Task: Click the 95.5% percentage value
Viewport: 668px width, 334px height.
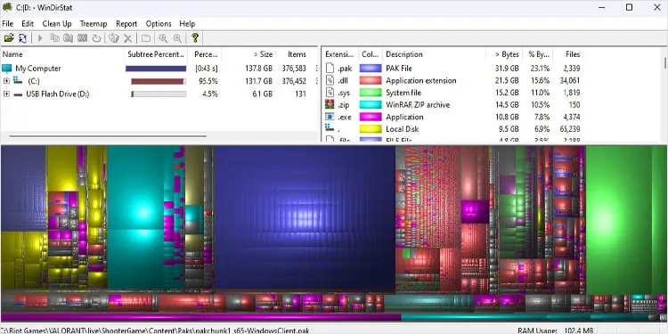Action: pos(208,81)
